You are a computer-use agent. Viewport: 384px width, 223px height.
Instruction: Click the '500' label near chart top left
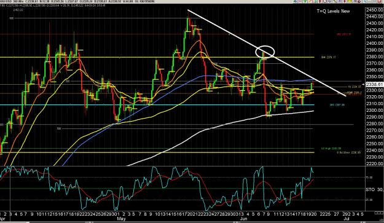(x=11, y=18)
